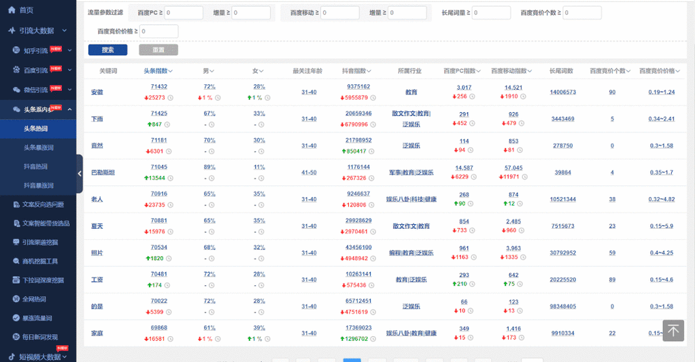Click the 全网热词 globe icon
This screenshot has width=695, height=362.
(17, 299)
